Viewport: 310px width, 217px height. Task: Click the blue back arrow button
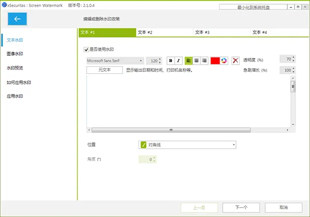[17, 19]
